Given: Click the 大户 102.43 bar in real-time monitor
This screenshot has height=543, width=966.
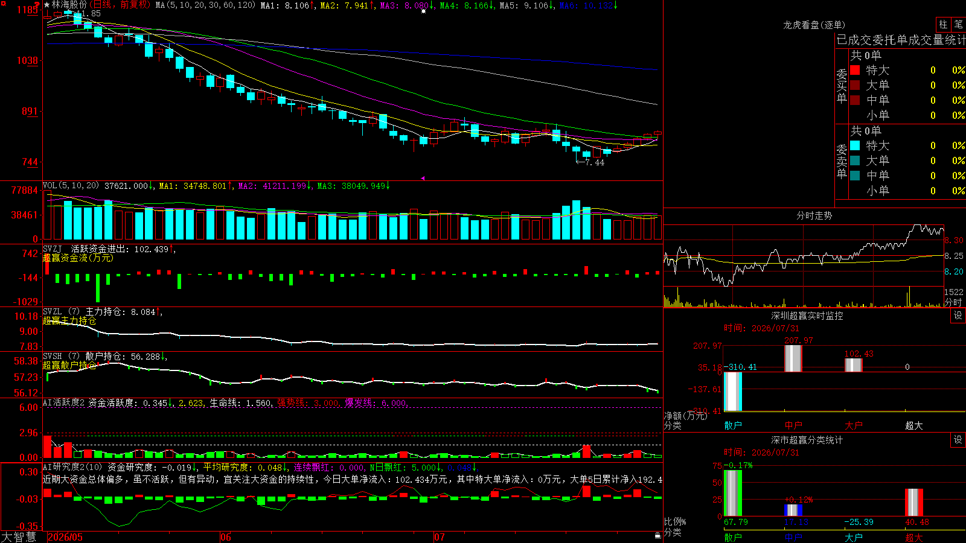Looking at the screenshot, I should click(x=854, y=365).
